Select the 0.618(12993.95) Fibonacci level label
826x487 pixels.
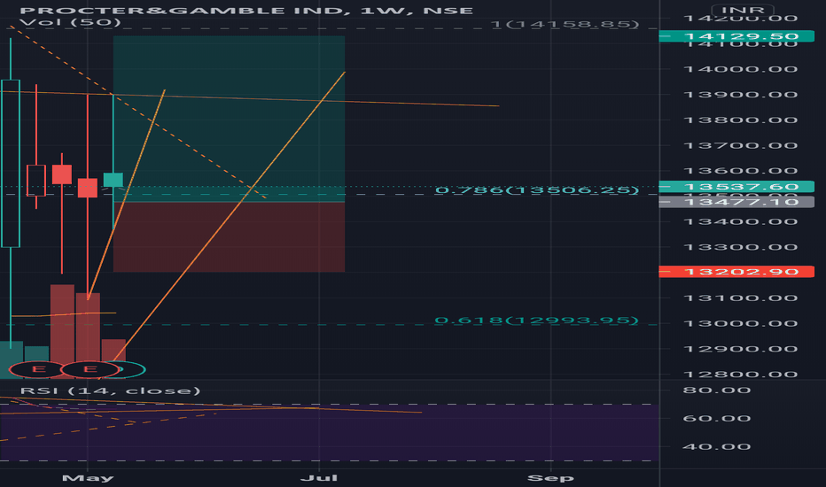point(537,321)
